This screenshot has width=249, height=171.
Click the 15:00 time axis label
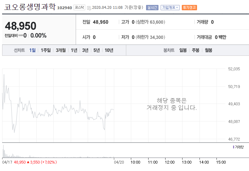pos(221,162)
